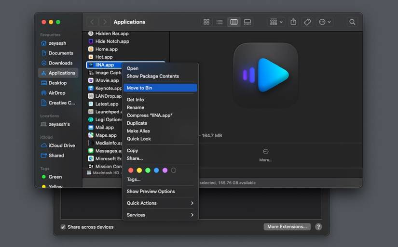Apply the gray tag circle
This screenshot has width=398, height=247.
coord(173,170)
